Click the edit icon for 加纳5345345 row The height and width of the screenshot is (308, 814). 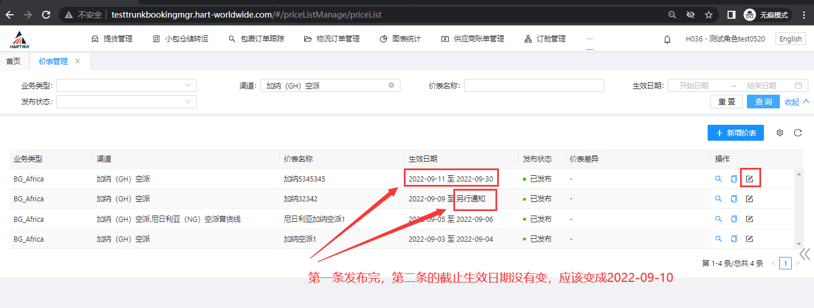tap(749, 179)
